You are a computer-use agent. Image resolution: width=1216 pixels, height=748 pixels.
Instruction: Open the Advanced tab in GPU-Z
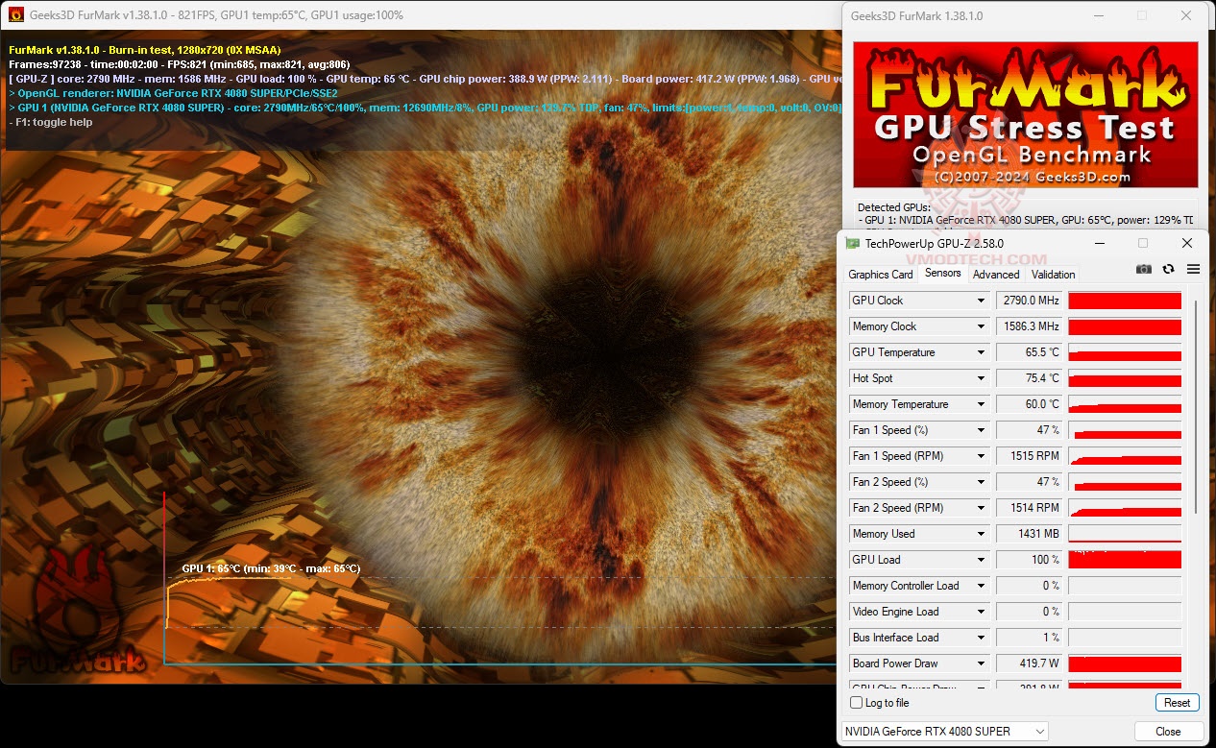(x=996, y=275)
